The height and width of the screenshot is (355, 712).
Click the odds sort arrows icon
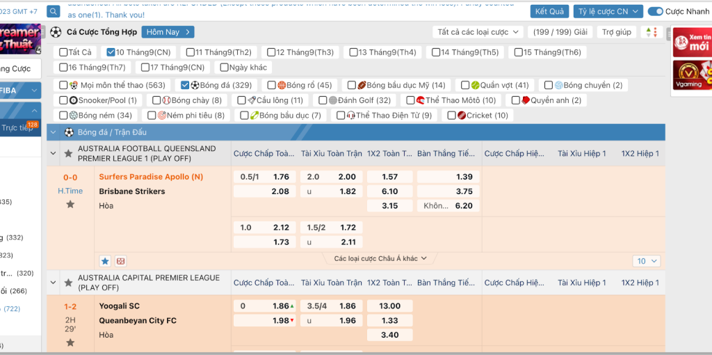[652, 32]
